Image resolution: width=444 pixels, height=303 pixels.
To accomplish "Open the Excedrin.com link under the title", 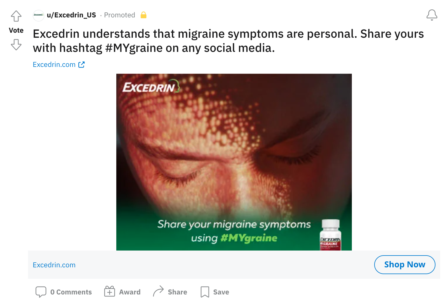I will [x=54, y=65].
